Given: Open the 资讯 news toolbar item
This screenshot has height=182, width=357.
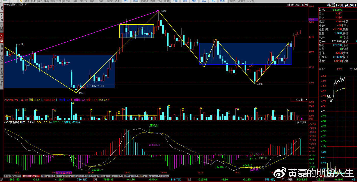Looking at the screenshot, I should coord(117,1).
